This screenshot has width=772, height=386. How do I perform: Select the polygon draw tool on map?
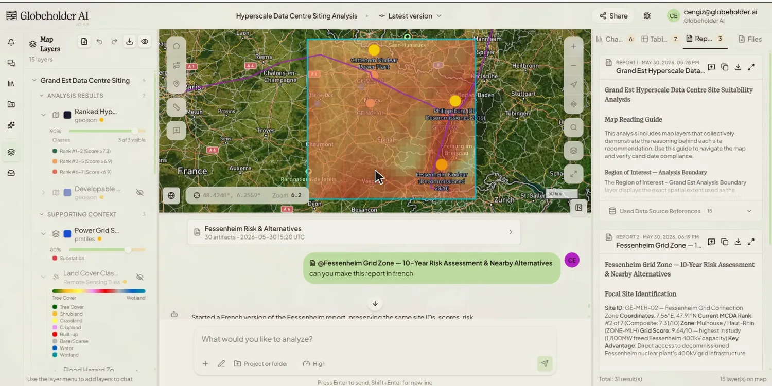click(177, 46)
